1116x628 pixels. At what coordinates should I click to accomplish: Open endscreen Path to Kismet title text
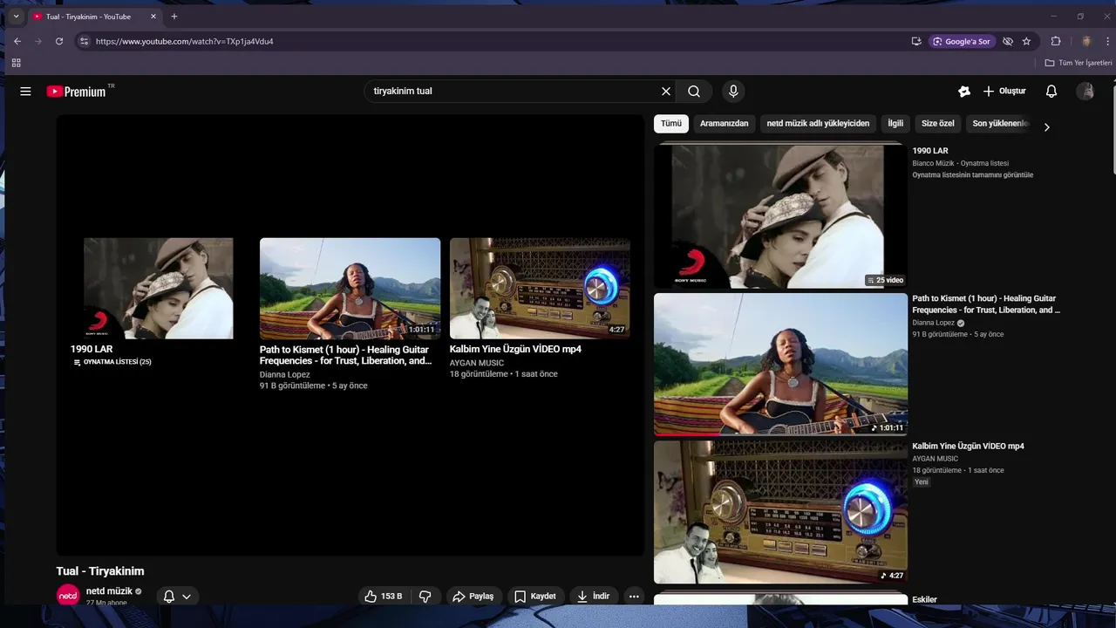point(346,355)
